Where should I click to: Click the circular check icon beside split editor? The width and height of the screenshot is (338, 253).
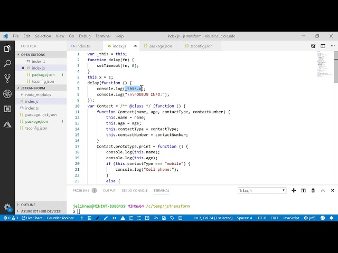(x=313, y=46)
